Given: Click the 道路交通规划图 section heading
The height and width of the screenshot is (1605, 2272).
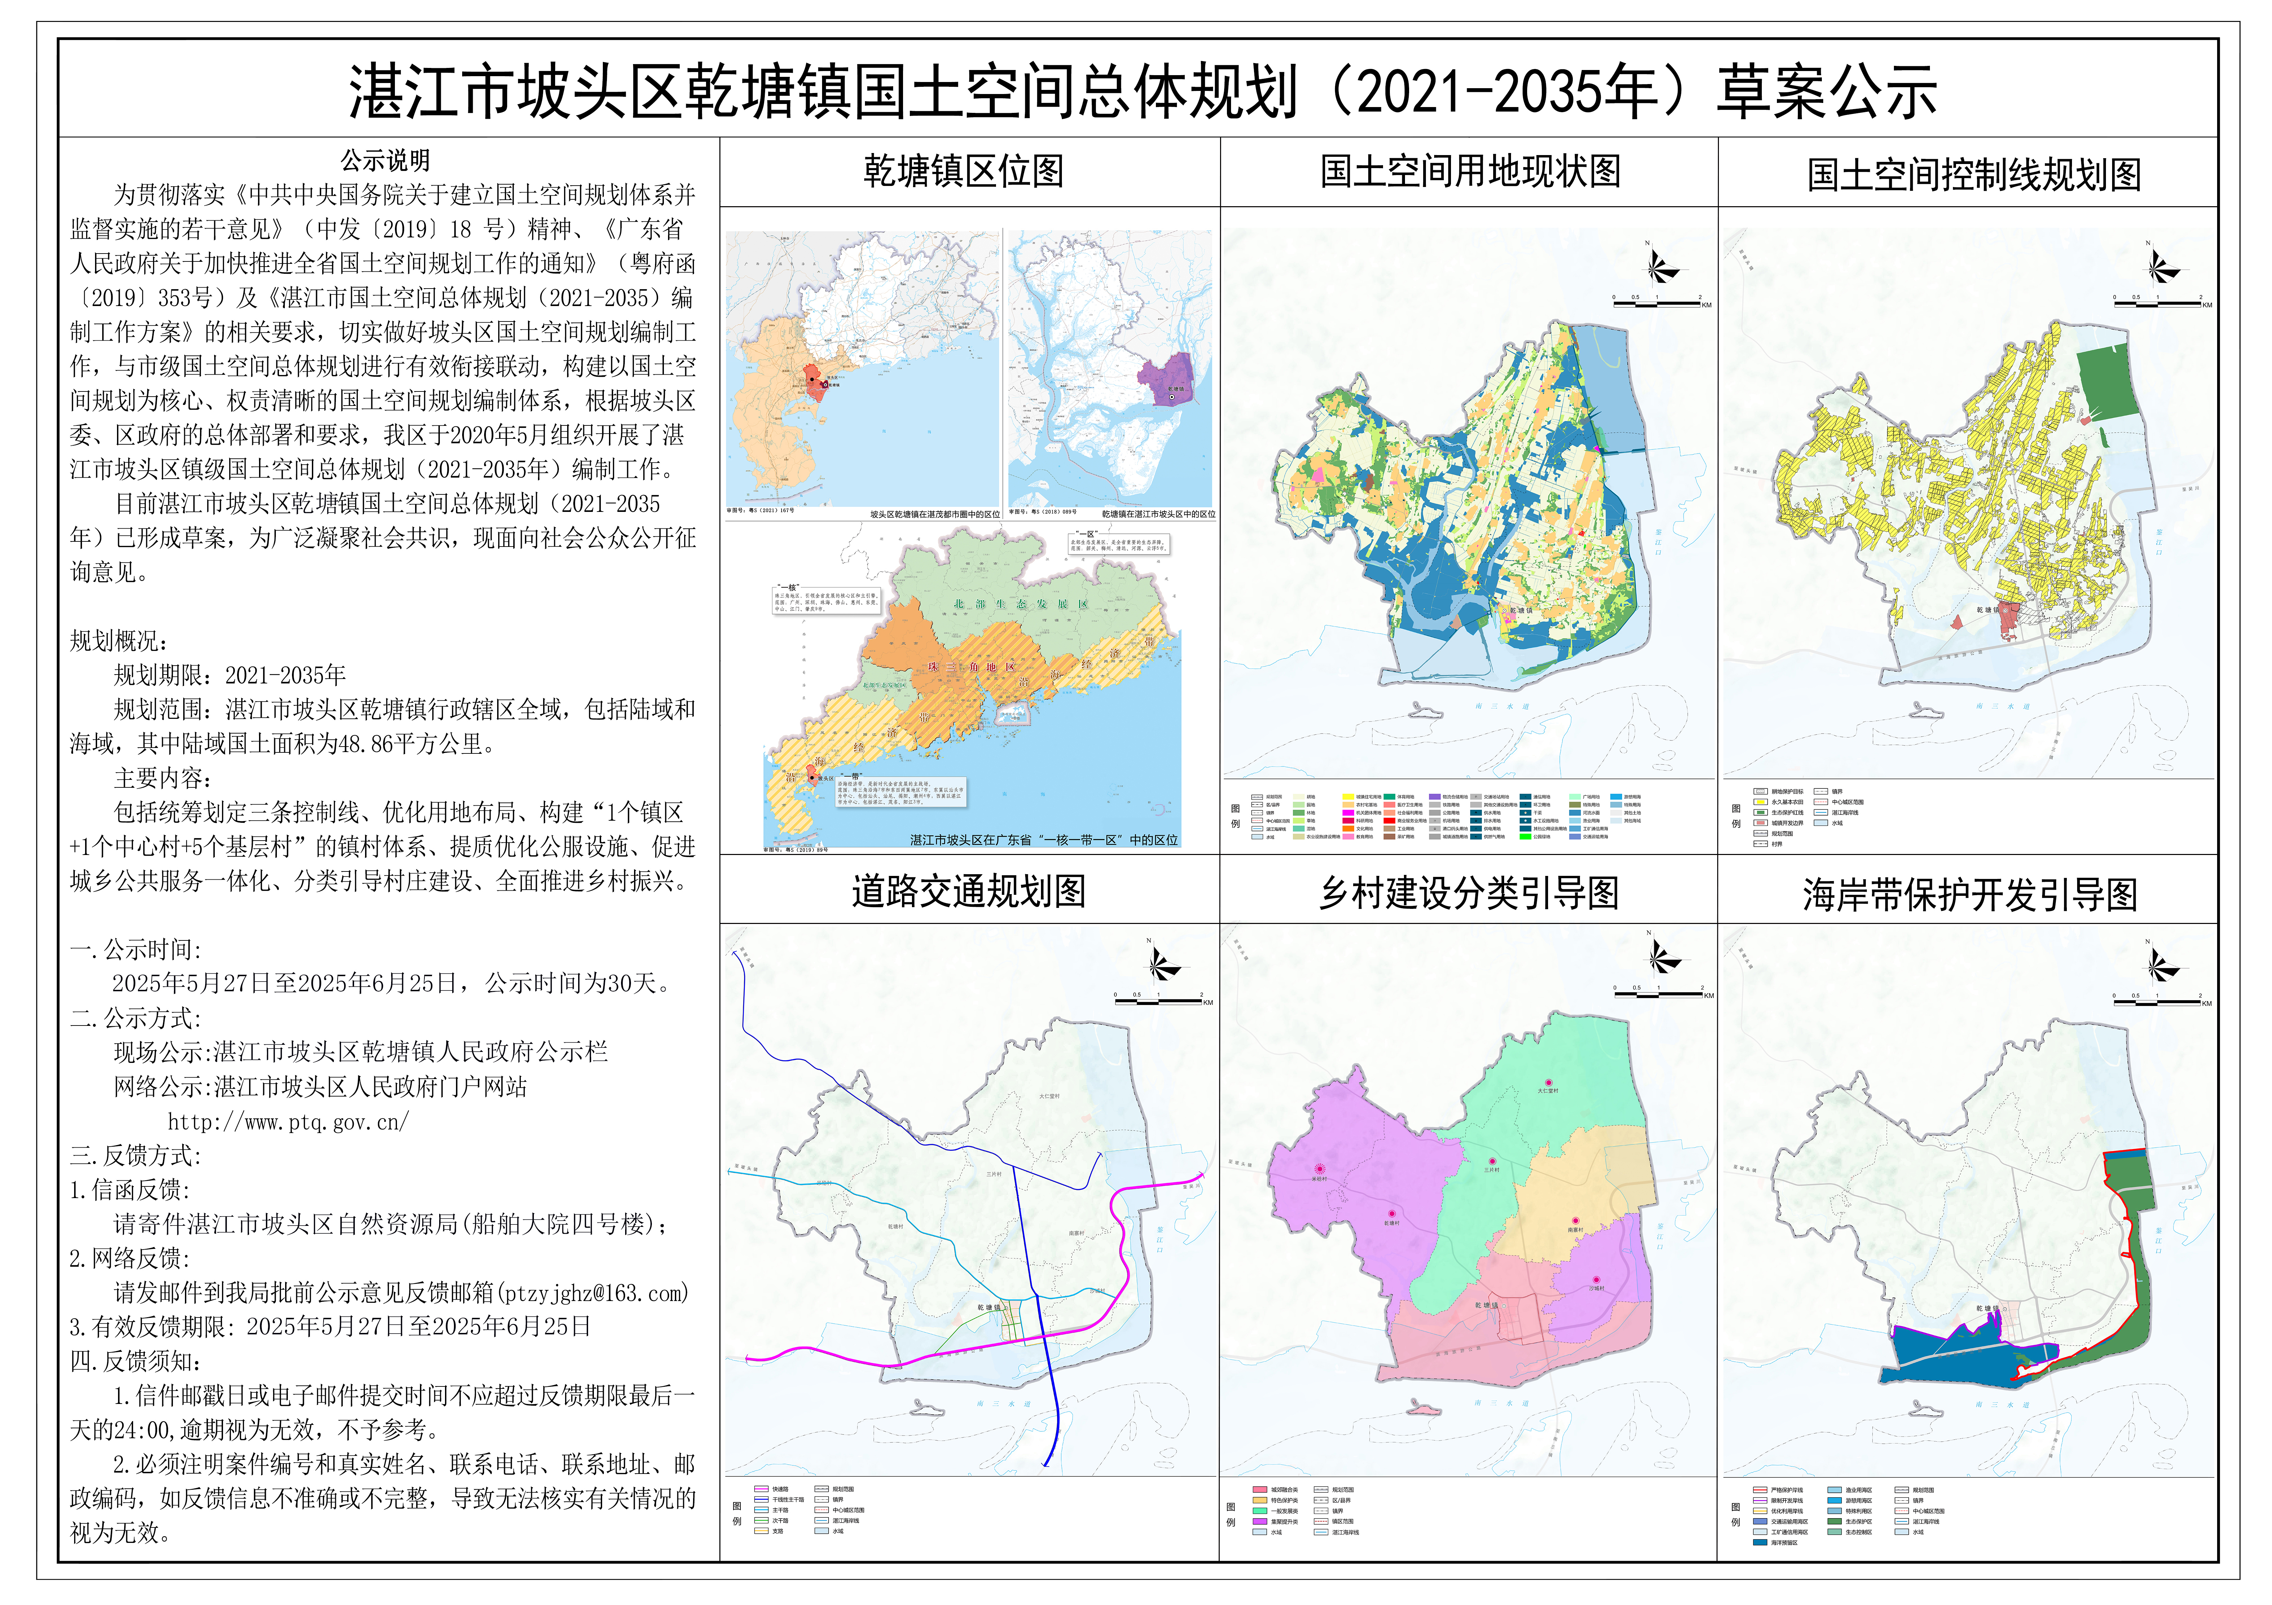Looking at the screenshot, I should (x=969, y=891).
